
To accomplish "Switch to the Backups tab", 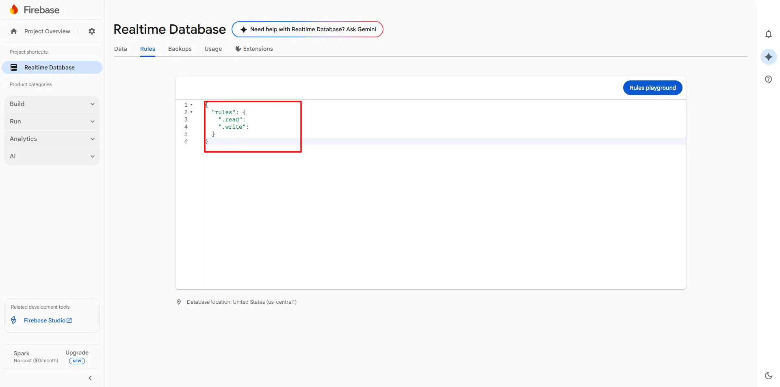I will [x=180, y=49].
